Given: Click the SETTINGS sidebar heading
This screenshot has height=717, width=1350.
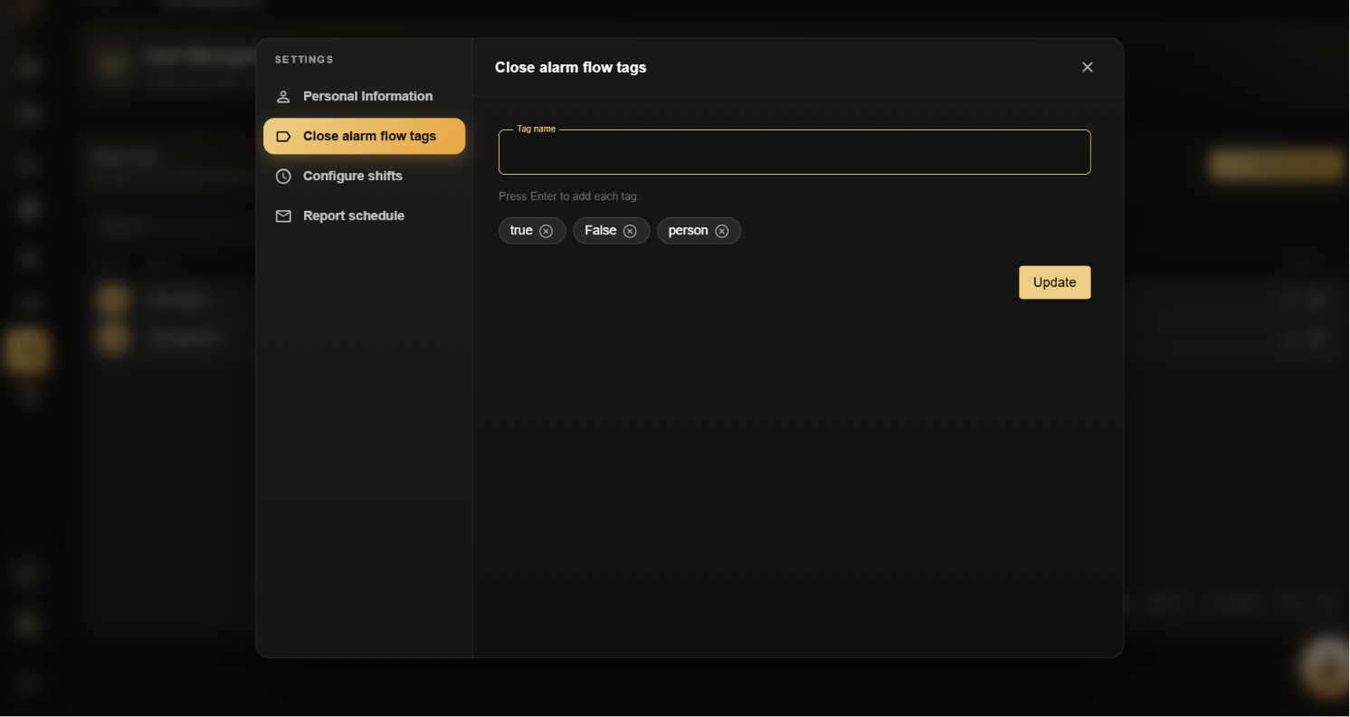Looking at the screenshot, I should [x=304, y=60].
